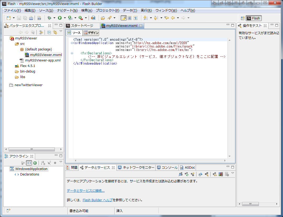Click refresh services icon in data panel
The width and height of the screenshot is (283, 217).
pyautogui.click(x=187, y=174)
